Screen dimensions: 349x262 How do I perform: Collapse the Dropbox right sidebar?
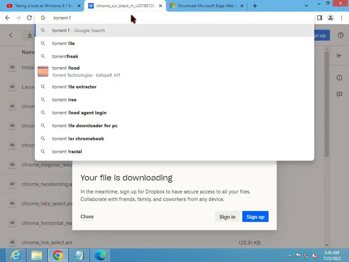coord(339,56)
